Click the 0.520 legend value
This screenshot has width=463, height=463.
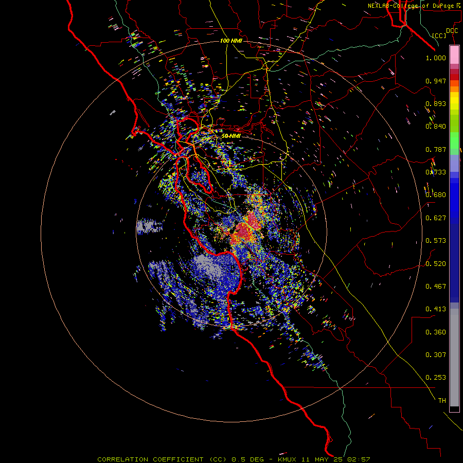point(436,264)
